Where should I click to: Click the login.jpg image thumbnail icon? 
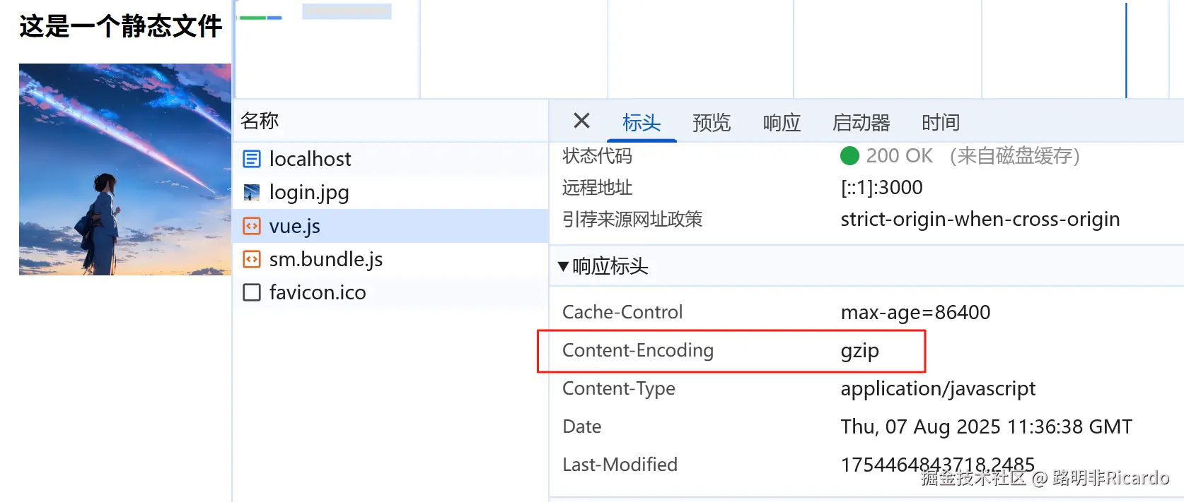click(x=252, y=192)
